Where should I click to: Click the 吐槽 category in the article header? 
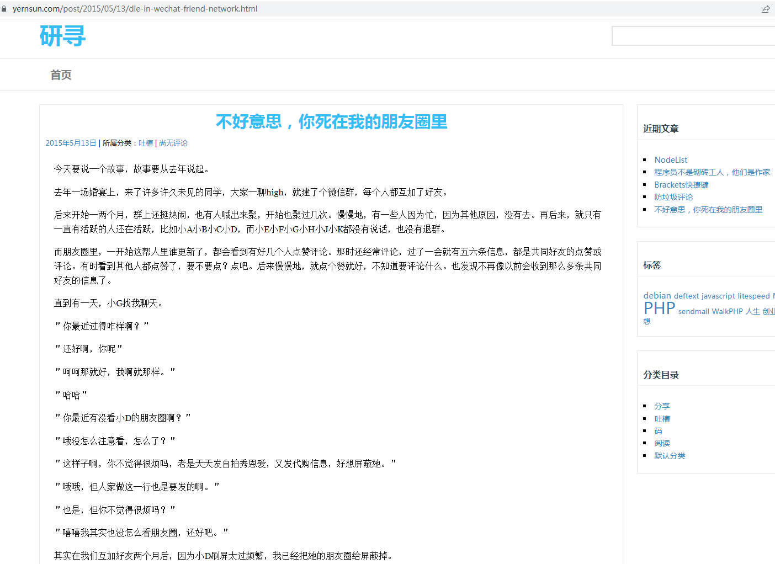tap(146, 142)
